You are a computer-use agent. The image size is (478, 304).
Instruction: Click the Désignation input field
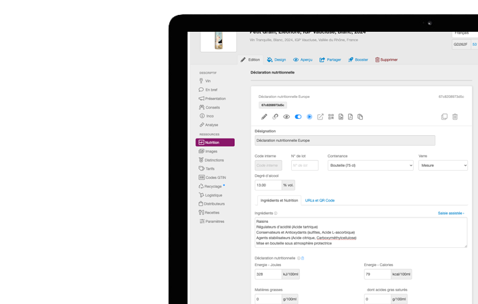pyautogui.click(x=345, y=141)
